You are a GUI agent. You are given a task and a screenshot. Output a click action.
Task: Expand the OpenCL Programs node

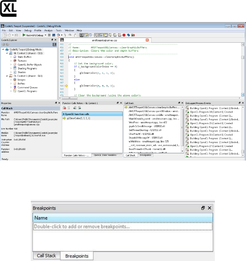(x=11, y=91)
